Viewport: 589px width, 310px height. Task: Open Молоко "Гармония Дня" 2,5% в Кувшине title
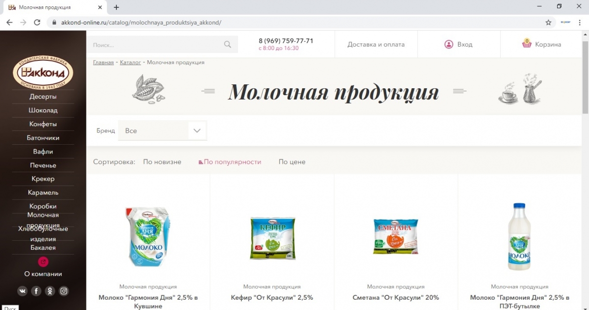(148, 302)
